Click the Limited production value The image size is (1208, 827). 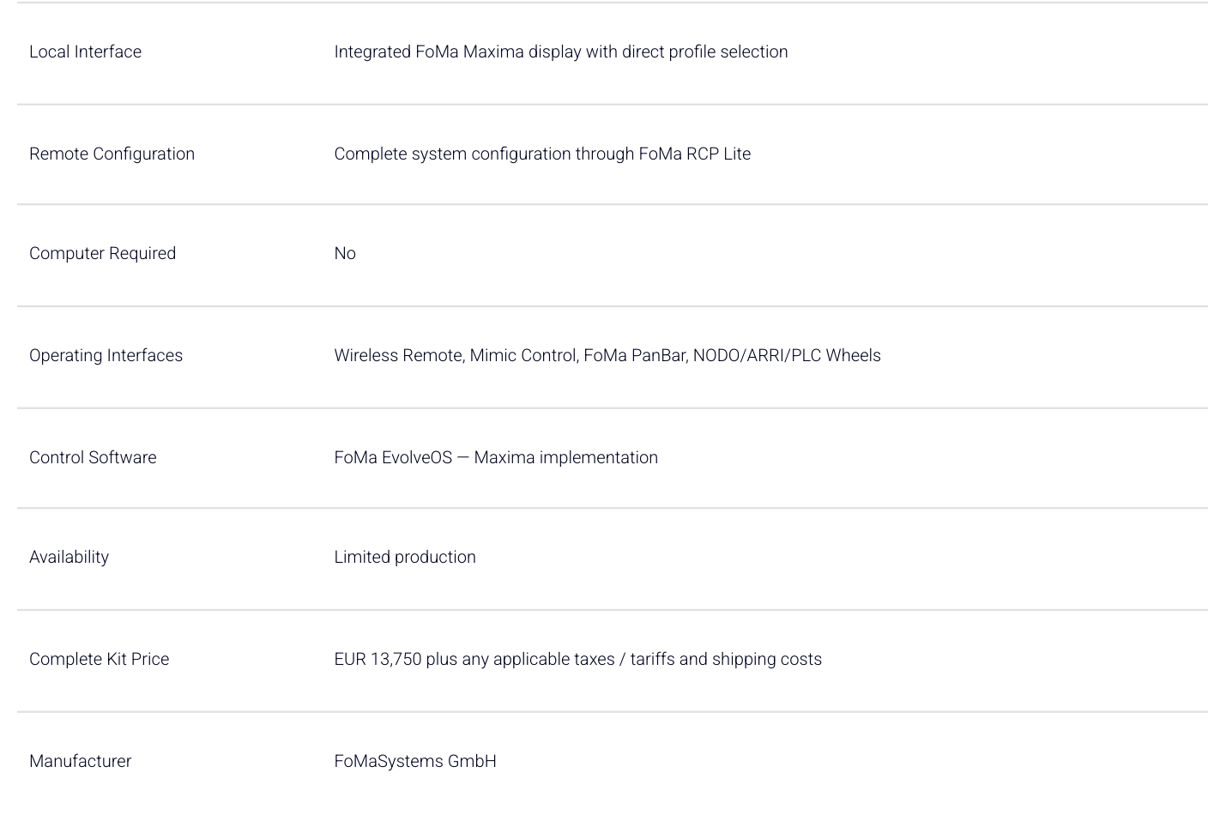click(x=405, y=557)
